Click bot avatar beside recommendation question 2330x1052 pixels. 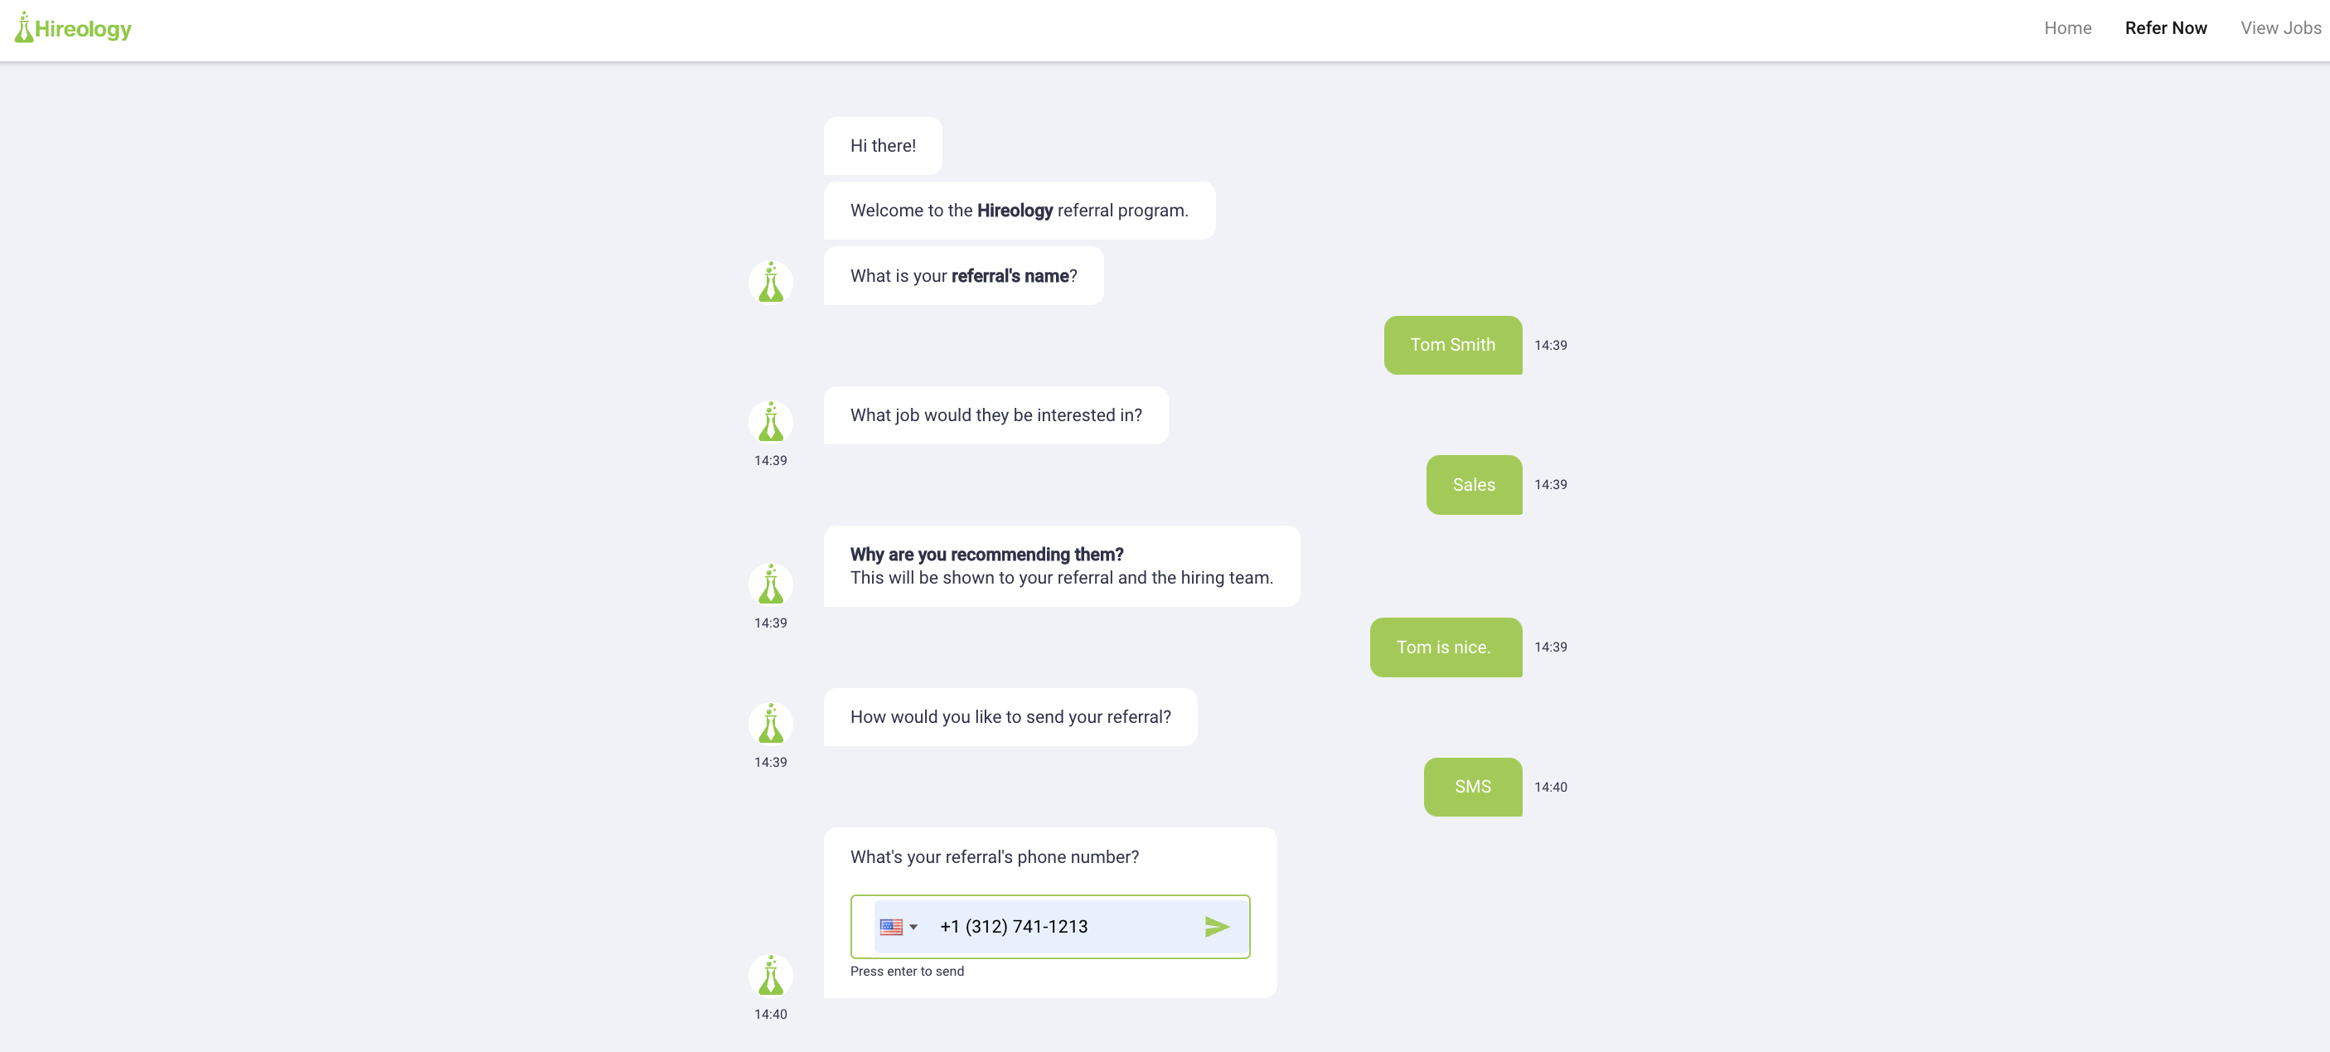pyautogui.click(x=771, y=584)
